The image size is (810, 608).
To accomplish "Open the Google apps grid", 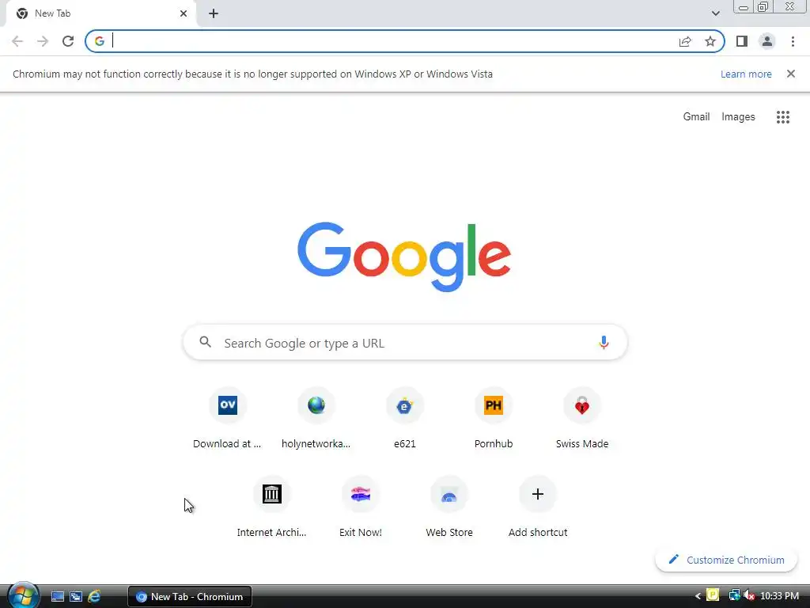I will [782, 117].
